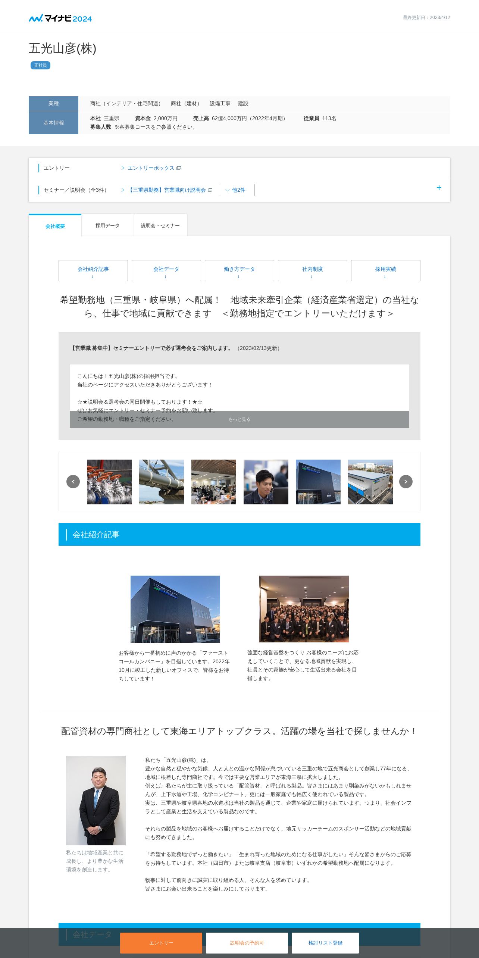Open the valve pipes thumbnail
Viewport: 479px width, 958px height.
pos(109,482)
